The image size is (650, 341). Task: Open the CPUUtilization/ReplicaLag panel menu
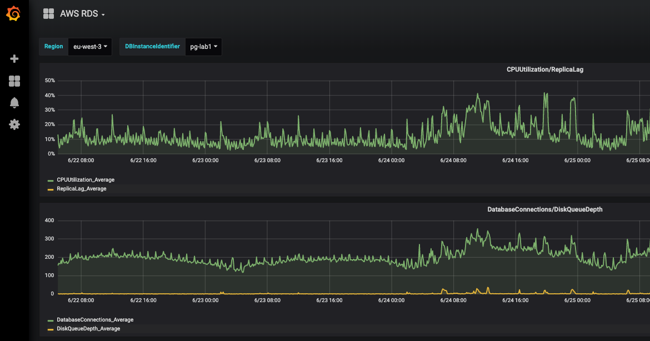click(544, 69)
